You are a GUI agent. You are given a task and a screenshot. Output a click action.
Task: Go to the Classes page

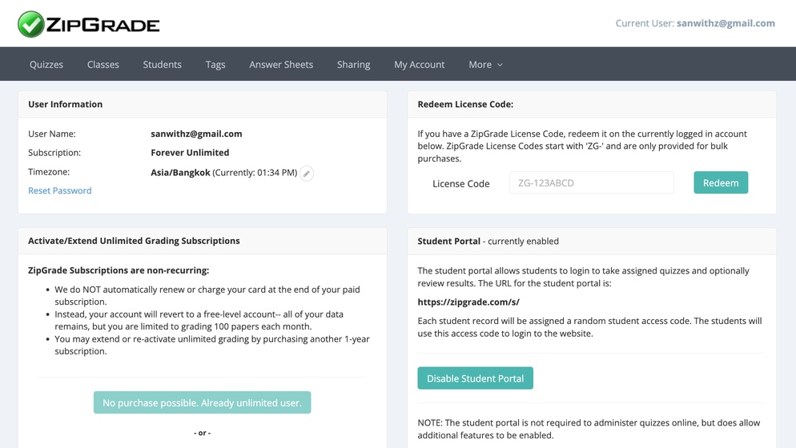tap(103, 65)
